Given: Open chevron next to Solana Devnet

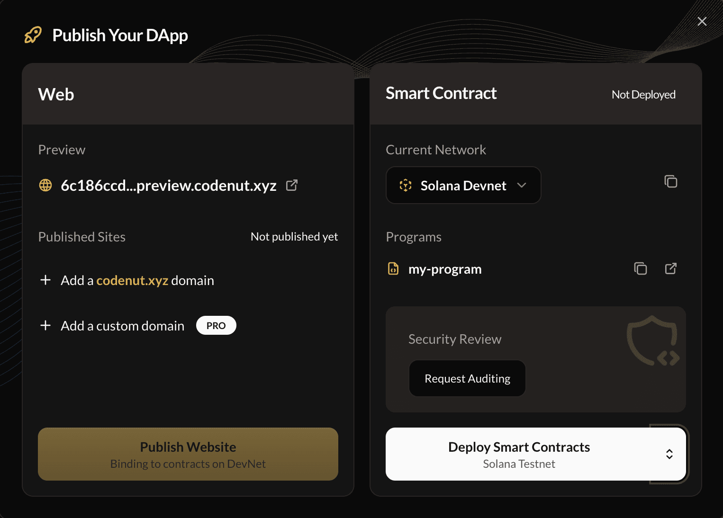Looking at the screenshot, I should (522, 186).
